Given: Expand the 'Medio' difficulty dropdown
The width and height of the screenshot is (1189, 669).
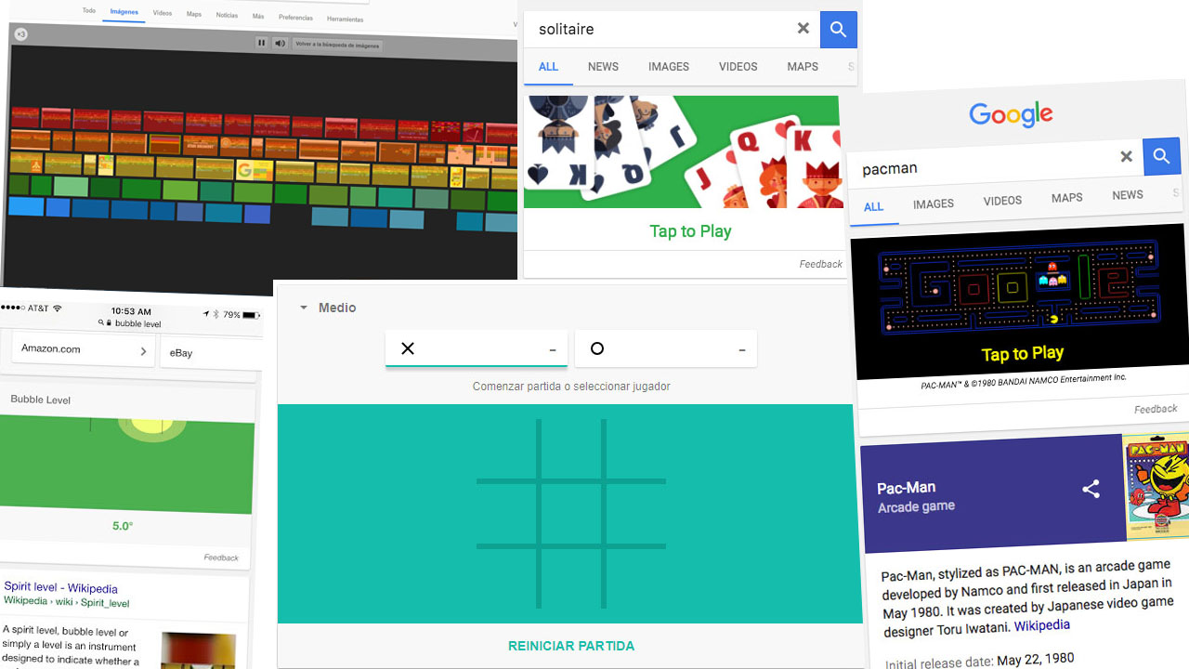Looking at the screenshot, I should (328, 308).
